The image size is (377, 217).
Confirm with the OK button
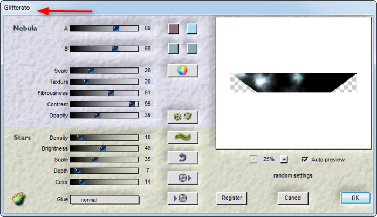pos(355,198)
